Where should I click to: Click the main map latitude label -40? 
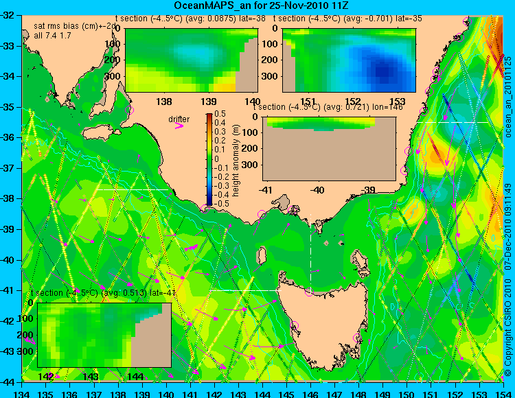(x=7, y=260)
